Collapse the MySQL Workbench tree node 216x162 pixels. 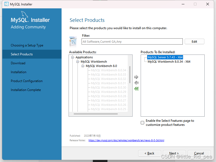pos(78,62)
